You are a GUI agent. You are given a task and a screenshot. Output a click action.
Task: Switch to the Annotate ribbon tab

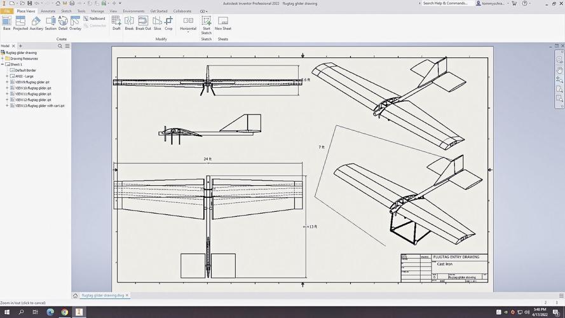click(x=48, y=11)
